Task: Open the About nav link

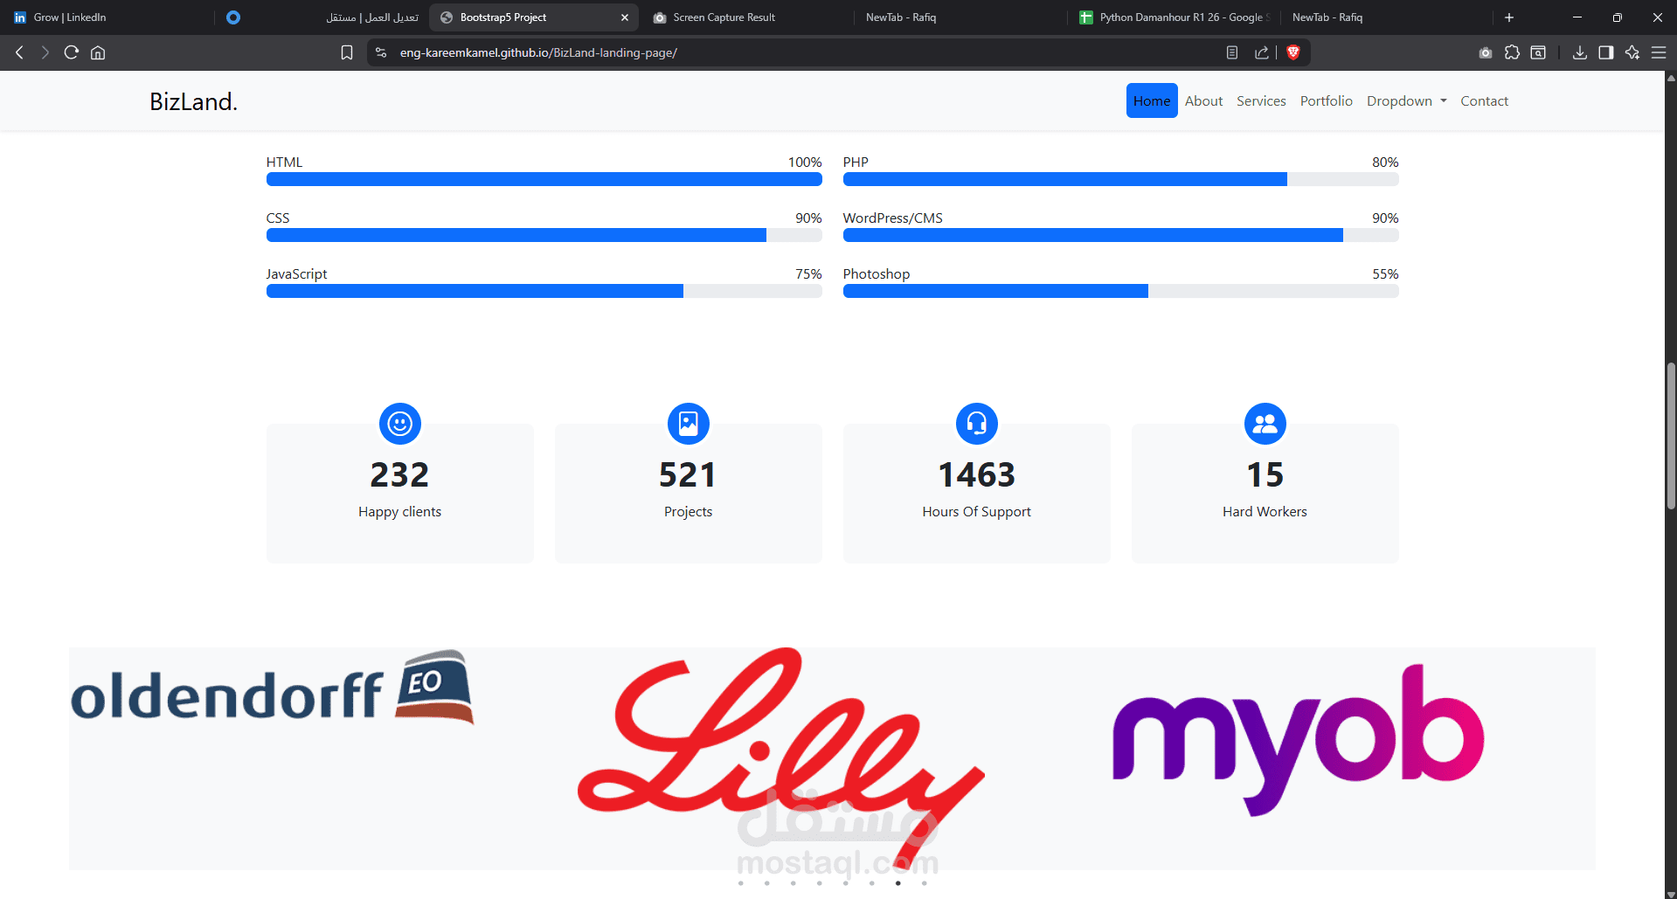Action: tap(1203, 100)
